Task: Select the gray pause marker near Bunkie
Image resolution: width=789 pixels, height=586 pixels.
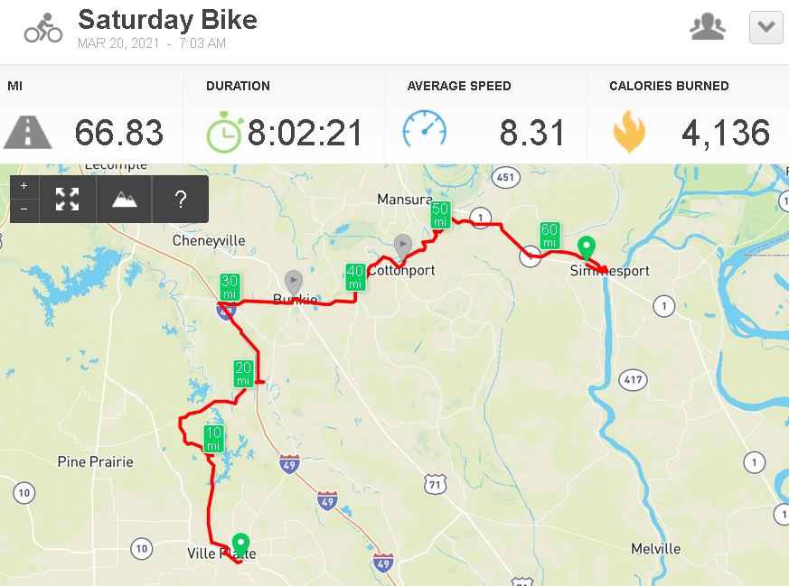Action: pos(294,283)
